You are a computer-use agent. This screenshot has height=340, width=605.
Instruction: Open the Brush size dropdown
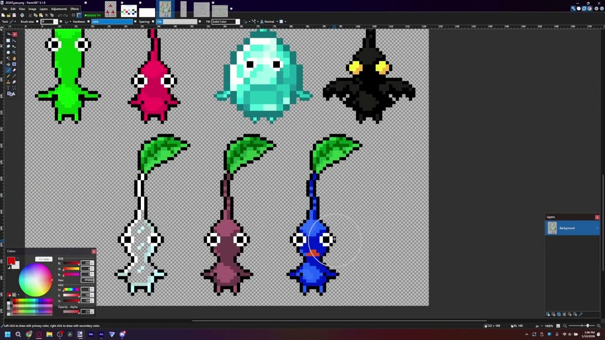56,21
